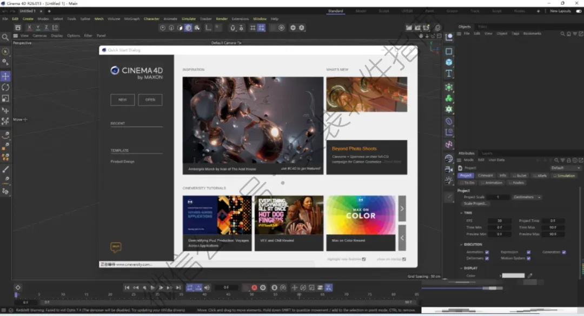Click the keyframe diamond icon on the timeline
Image resolution: width=584 pixels, height=316 pixels.
tap(17, 288)
